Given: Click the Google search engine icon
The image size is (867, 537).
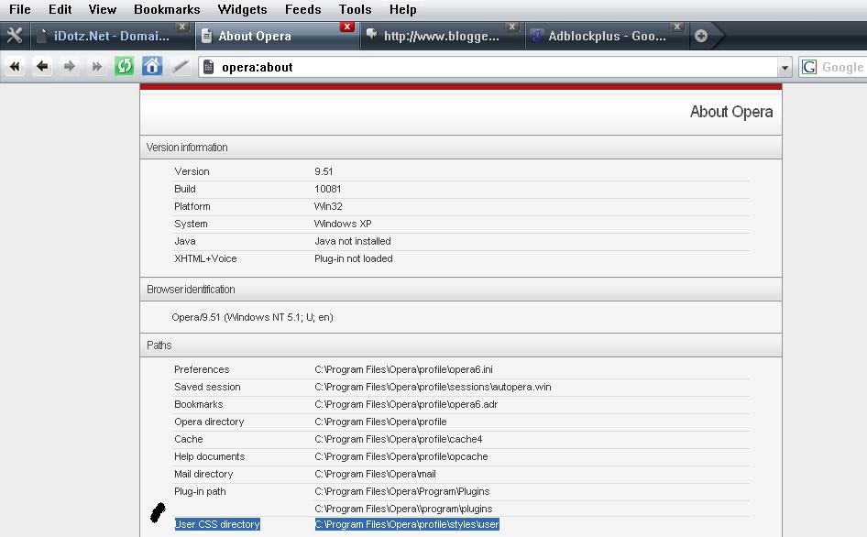Looking at the screenshot, I should coord(809,67).
